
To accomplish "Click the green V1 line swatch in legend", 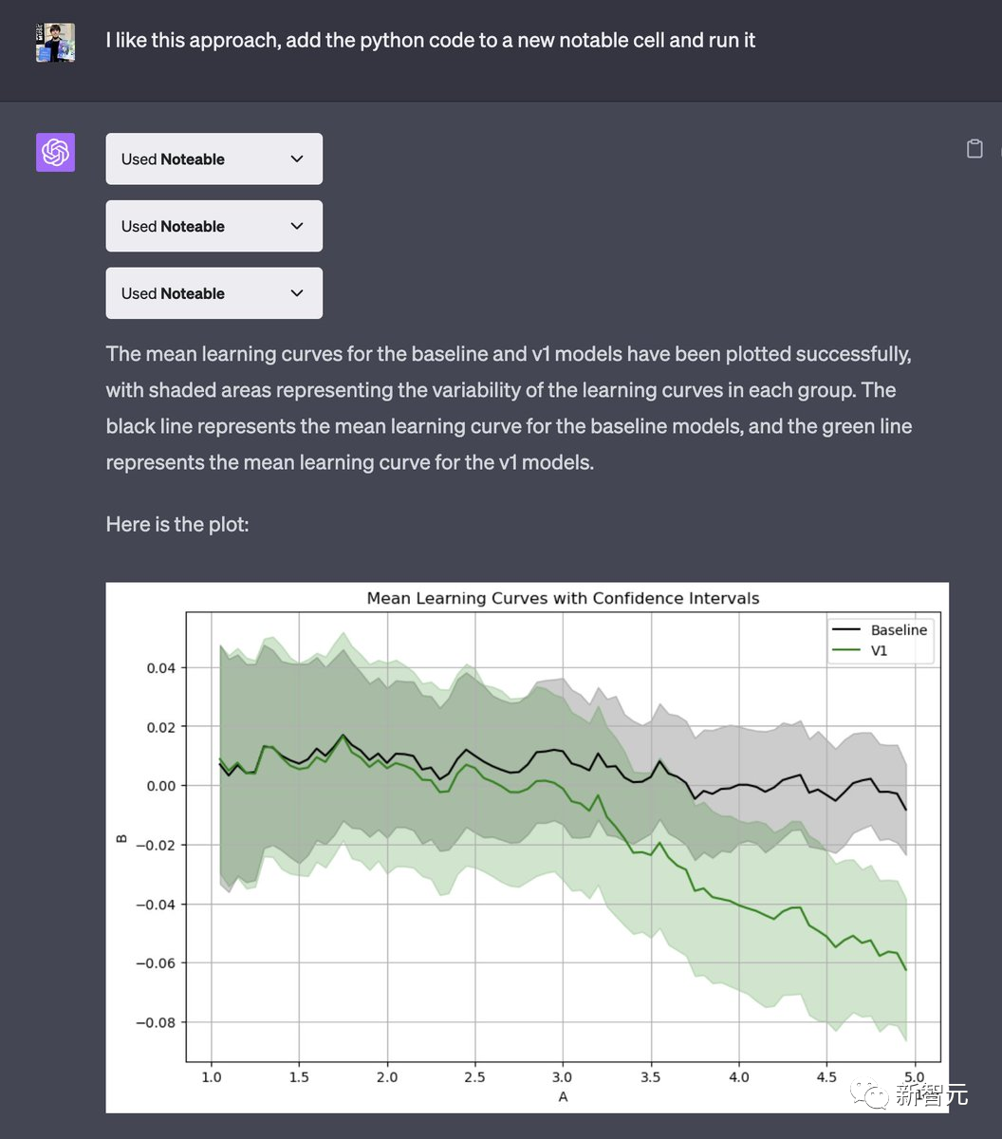I will [846, 651].
